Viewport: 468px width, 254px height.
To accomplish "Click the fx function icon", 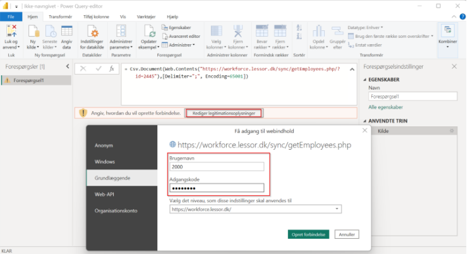I will [x=112, y=69].
